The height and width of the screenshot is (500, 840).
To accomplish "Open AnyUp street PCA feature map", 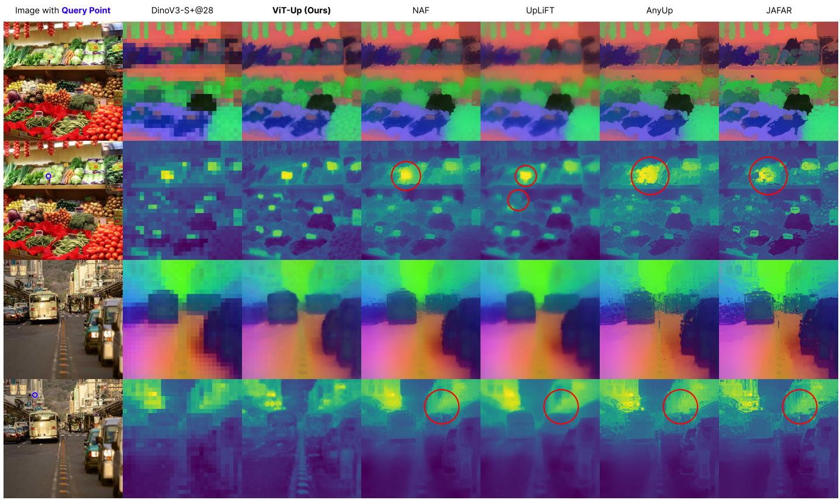I will click(659, 320).
